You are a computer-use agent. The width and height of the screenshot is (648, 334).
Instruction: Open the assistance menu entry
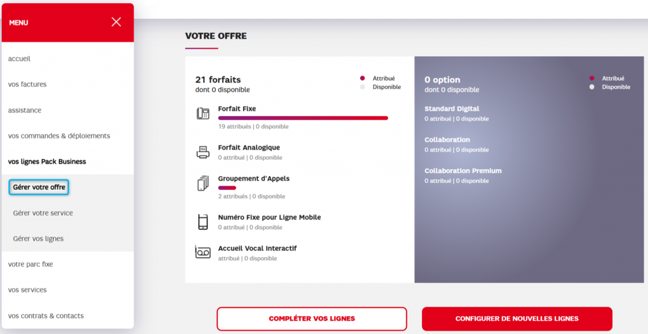(x=25, y=110)
